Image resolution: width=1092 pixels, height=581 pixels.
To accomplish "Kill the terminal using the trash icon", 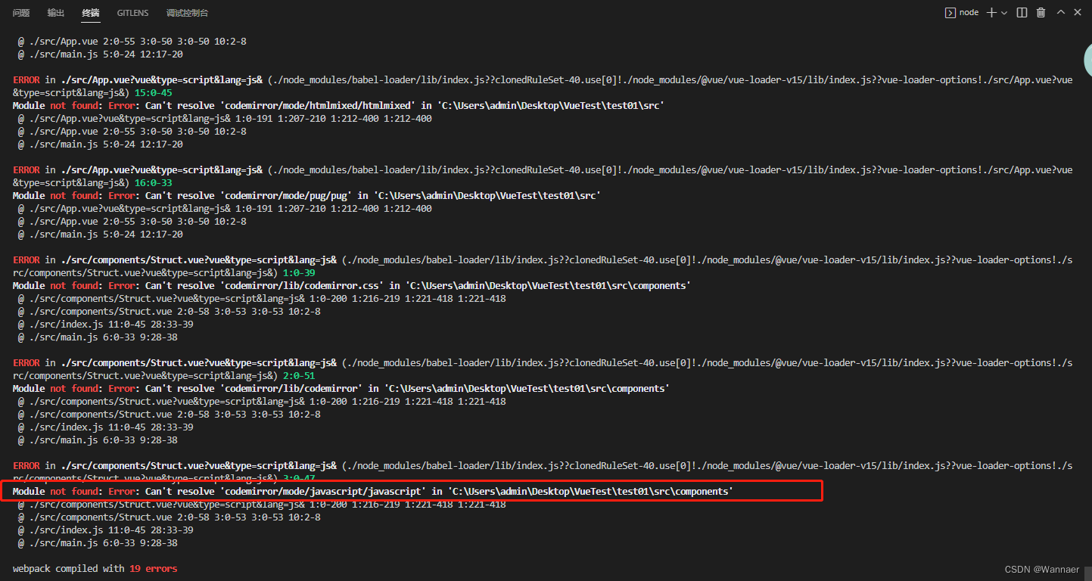I will coord(1041,12).
